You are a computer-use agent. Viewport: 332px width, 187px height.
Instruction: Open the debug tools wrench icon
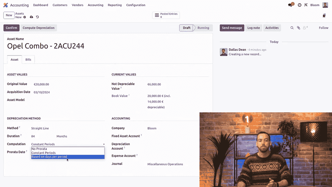[x=306, y=5]
